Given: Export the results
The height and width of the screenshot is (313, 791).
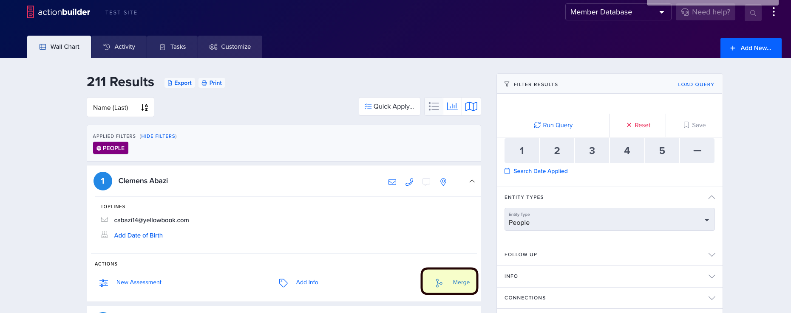Looking at the screenshot, I should 180,83.
